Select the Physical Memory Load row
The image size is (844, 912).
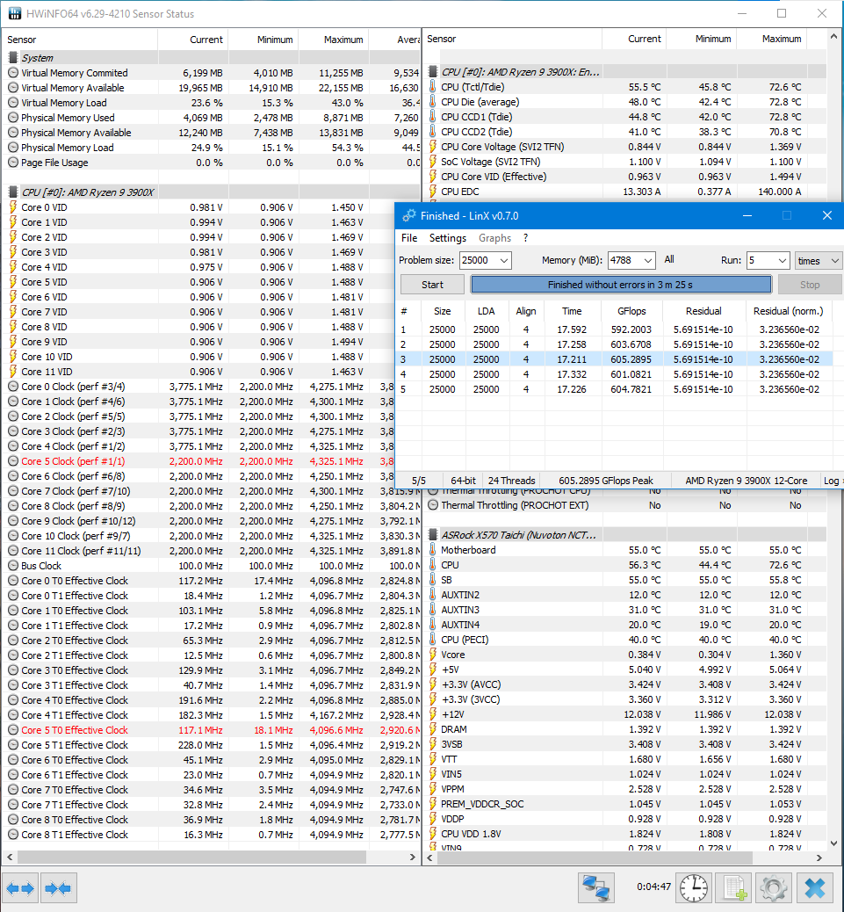[213, 147]
